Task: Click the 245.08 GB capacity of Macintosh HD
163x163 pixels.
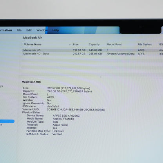Action: (x=95, y=50)
